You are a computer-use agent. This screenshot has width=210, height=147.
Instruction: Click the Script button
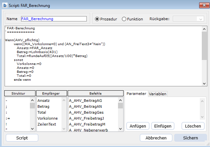22,138
